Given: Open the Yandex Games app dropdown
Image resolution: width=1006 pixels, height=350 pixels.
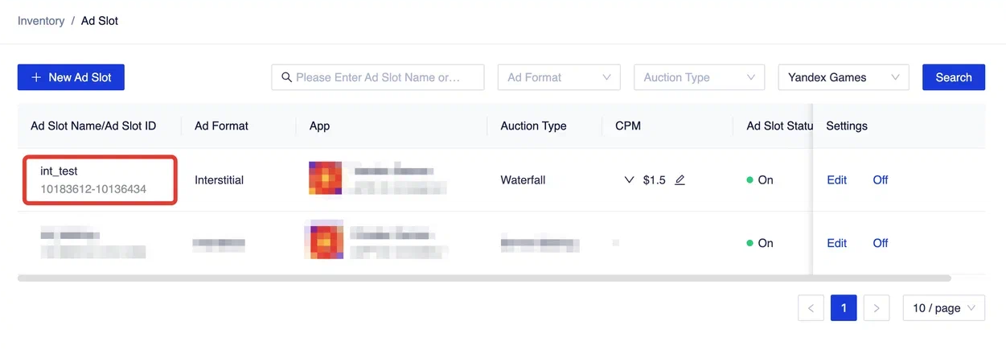Looking at the screenshot, I should pos(843,77).
